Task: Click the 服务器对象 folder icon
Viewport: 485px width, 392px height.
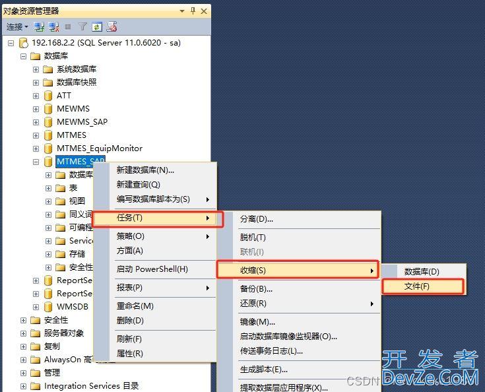Action: (x=36, y=333)
